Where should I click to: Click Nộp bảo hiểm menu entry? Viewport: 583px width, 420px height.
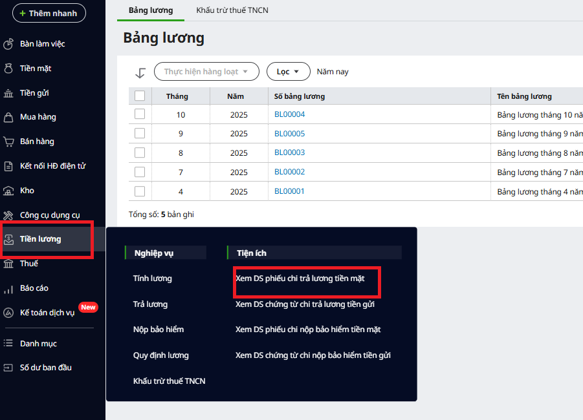159,330
